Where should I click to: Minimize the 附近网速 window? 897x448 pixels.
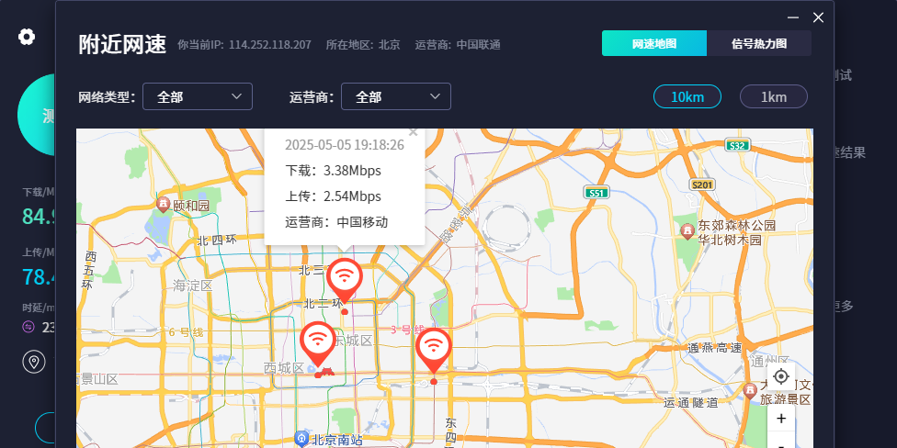792,17
